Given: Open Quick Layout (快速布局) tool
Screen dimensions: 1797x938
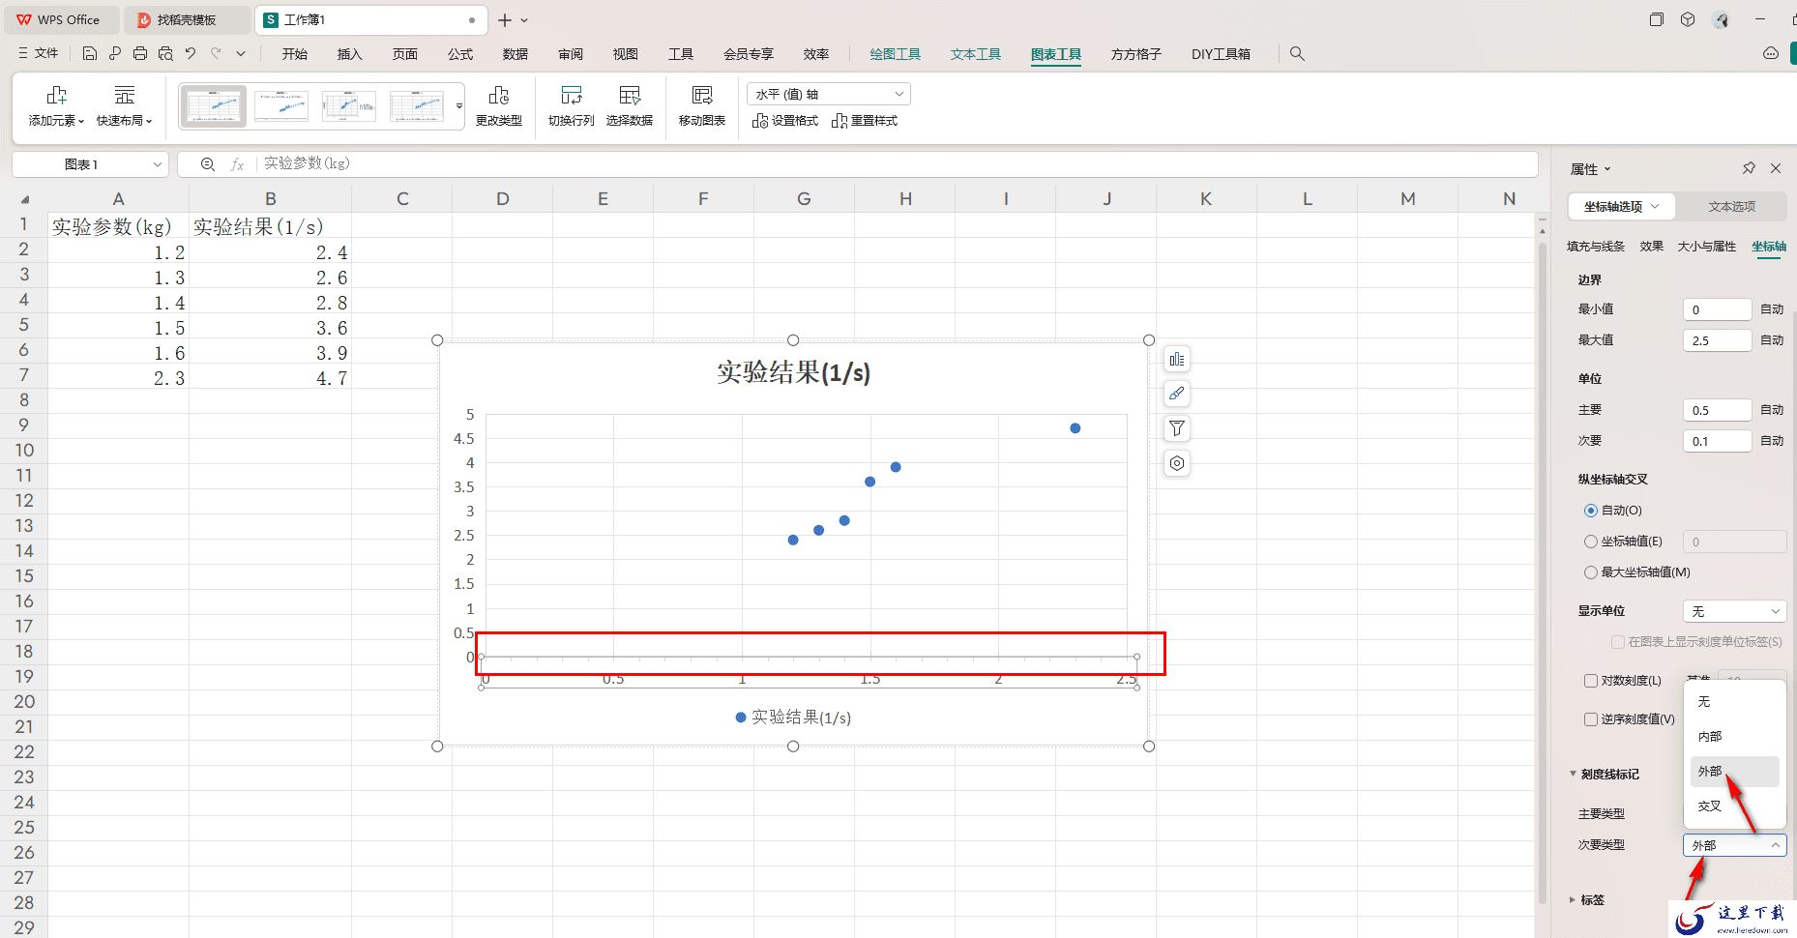Looking at the screenshot, I should [124, 105].
